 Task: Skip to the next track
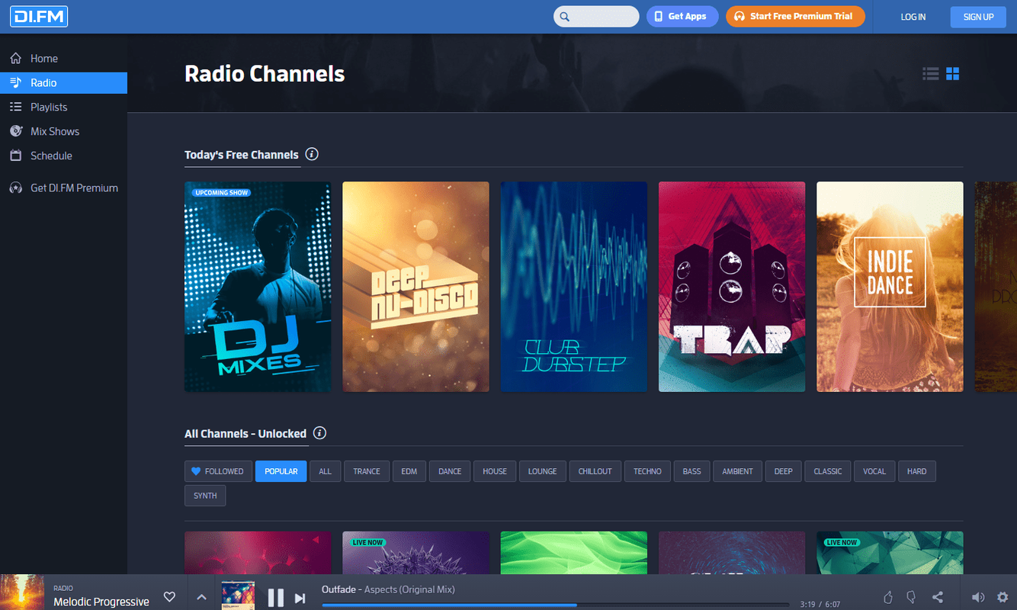(300, 599)
